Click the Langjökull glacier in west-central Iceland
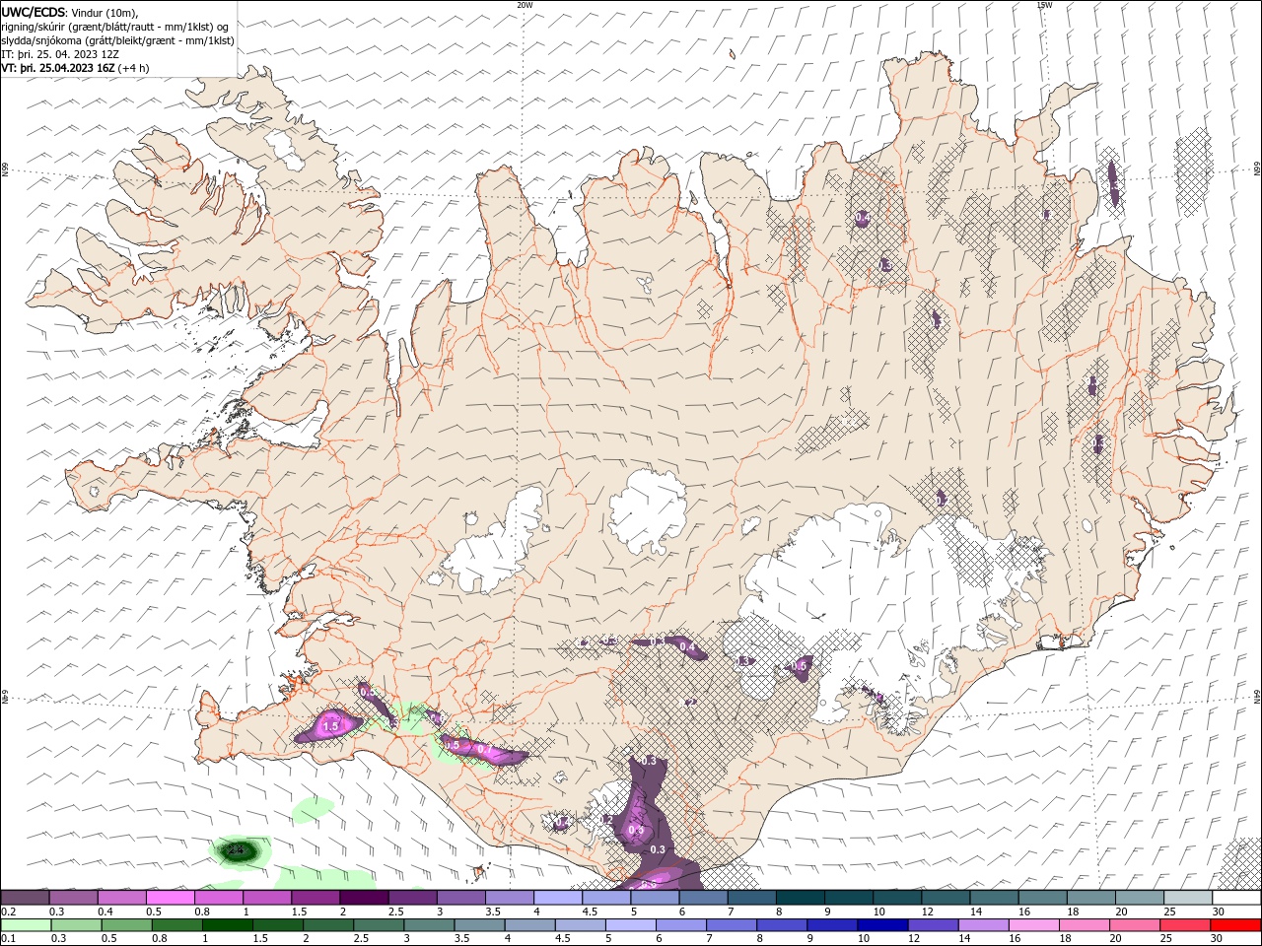The height and width of the screenshot is (946, 1262). pyautogui.click(x=495, y=545)
